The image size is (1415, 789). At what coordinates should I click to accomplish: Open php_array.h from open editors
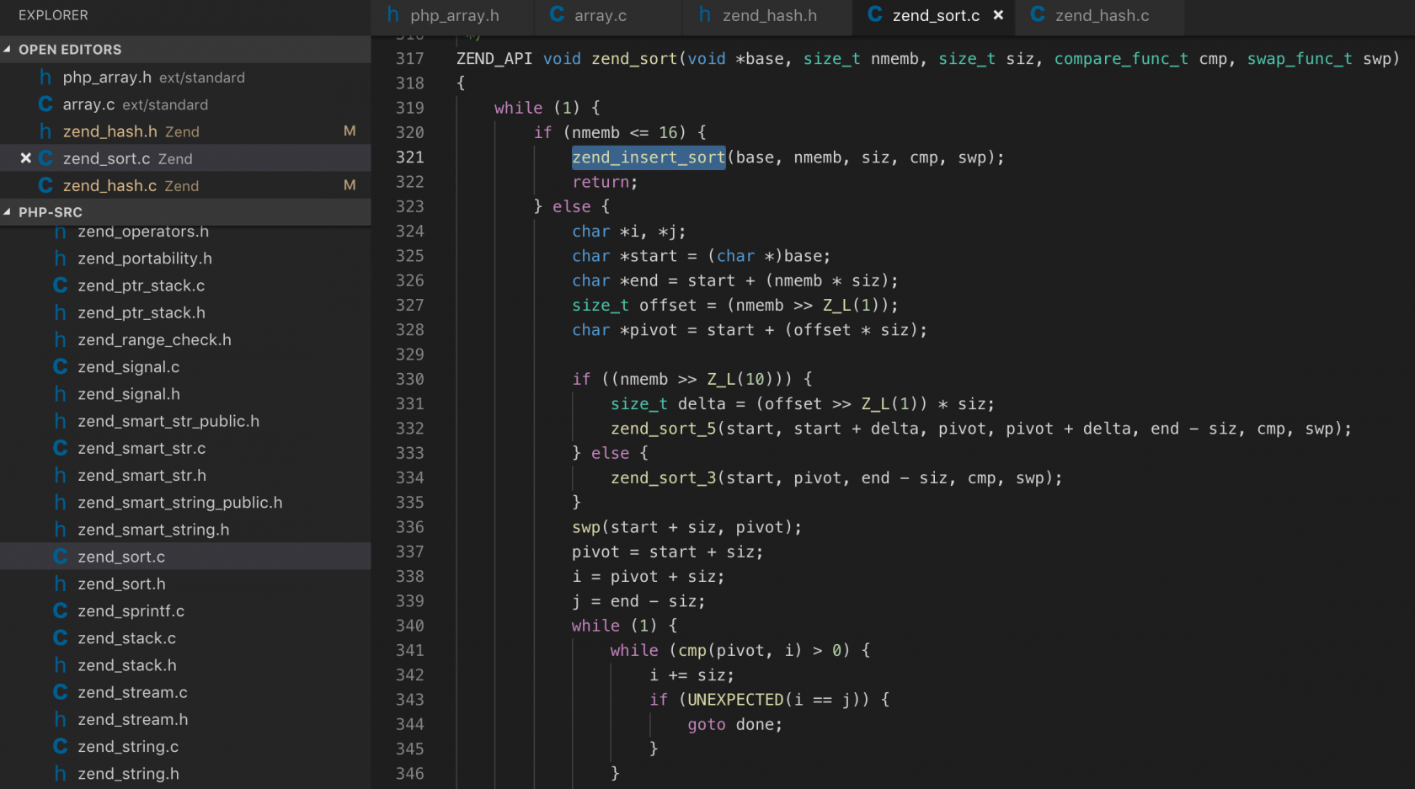pos(185,77)
